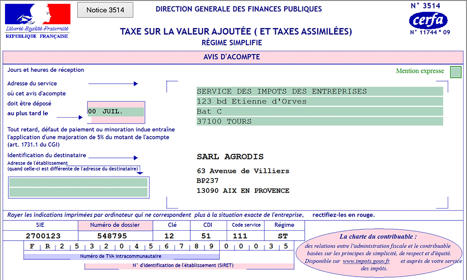
Task: Click the République Française logo
Action: (x=37, y=21)
